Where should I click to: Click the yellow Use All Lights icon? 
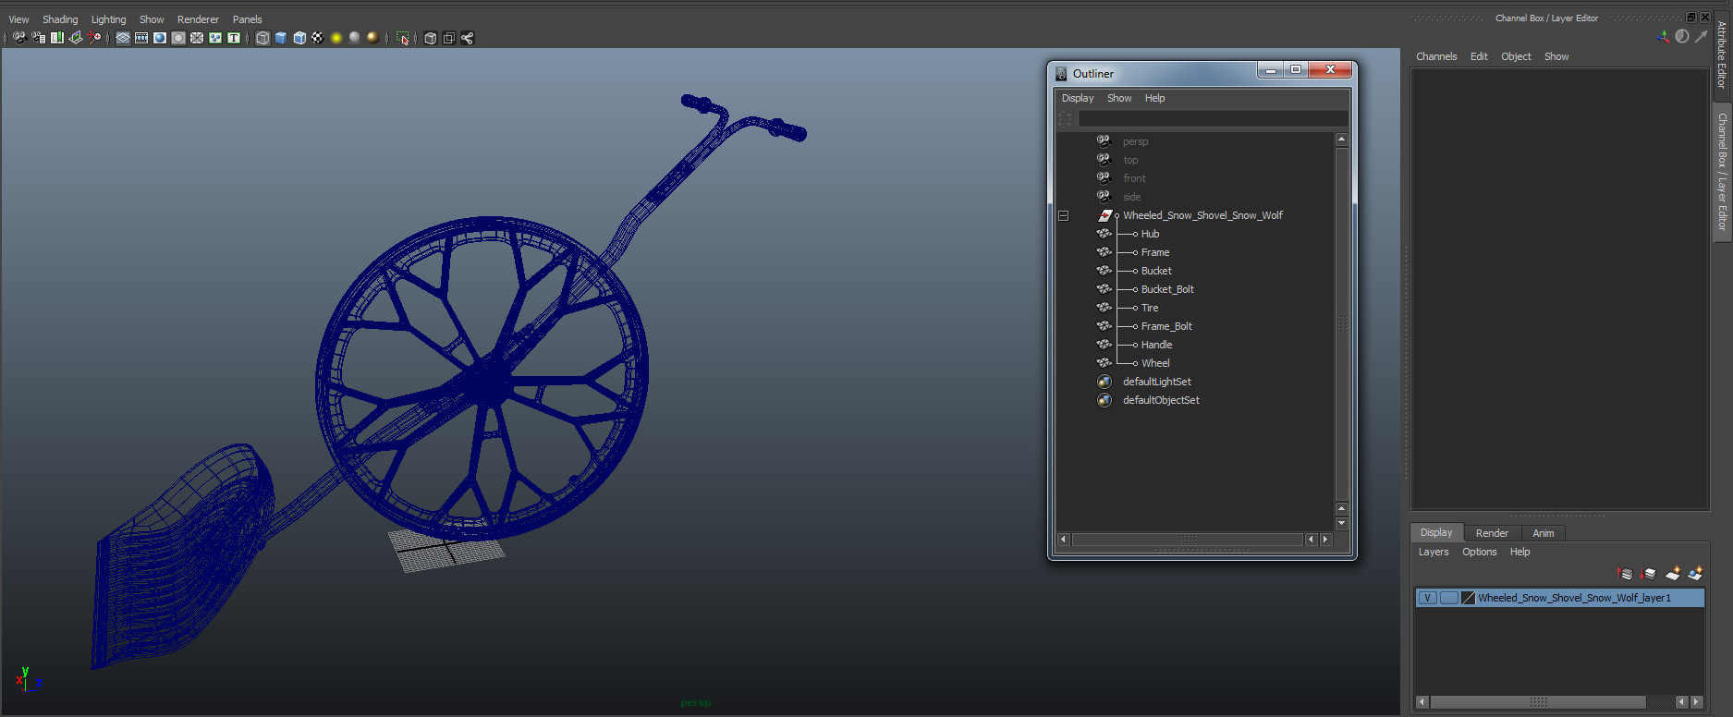coord(336,38)
